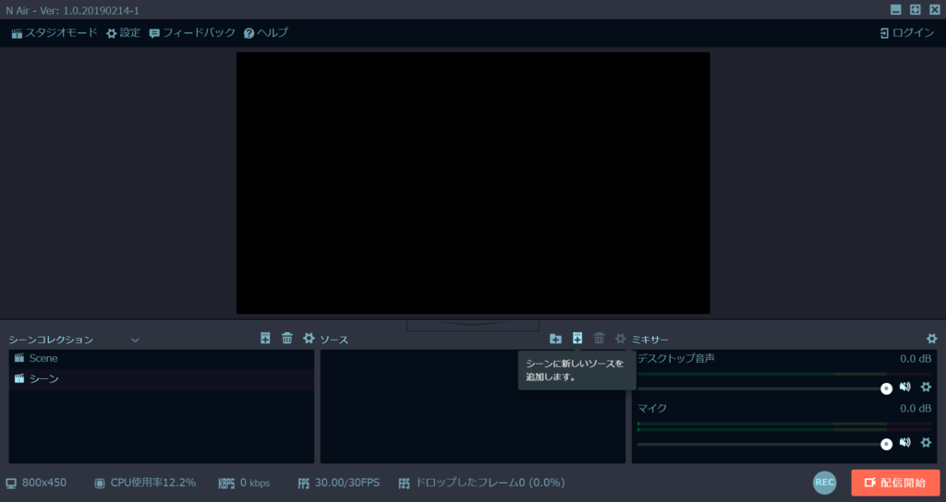The height and width of the screenshot is (502, 946).
Task: Select the Scene item in scene list
Action: point(161,358)
